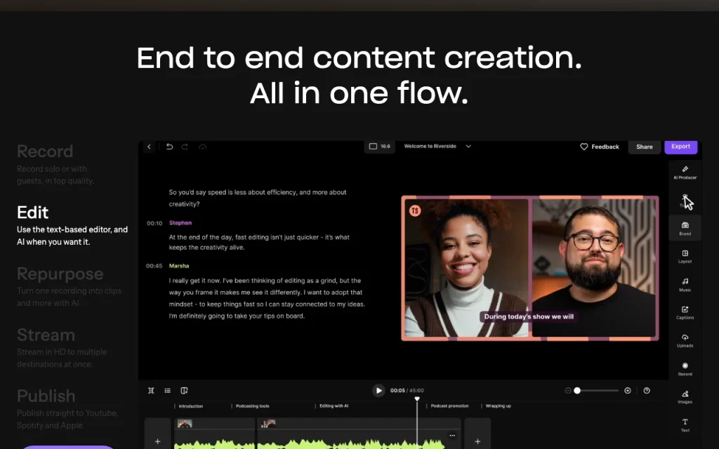Click the Record icon in editor sidebar
This screenshot has height=449, width=719.
pos(685,369)
